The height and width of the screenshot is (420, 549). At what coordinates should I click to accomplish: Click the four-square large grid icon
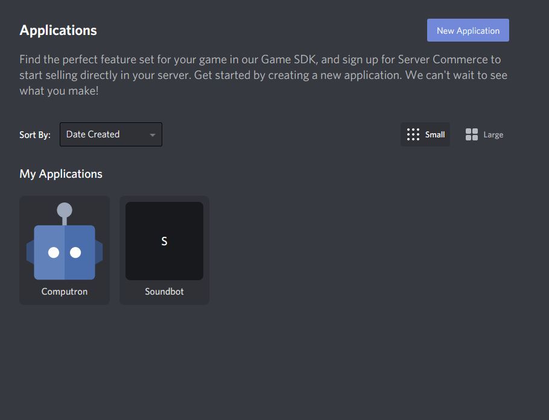(x=472, y=134)
